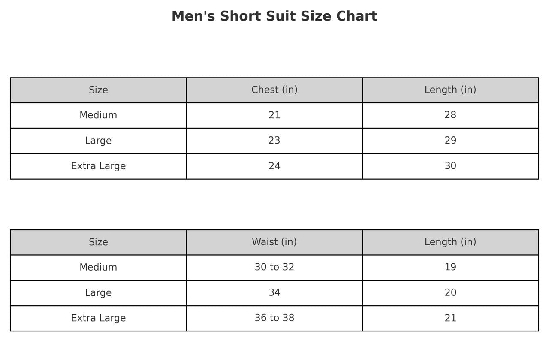Click Medium chest measurement value 21
The width and height of the screenshot is (549, 343).
(x=274, y=115)
